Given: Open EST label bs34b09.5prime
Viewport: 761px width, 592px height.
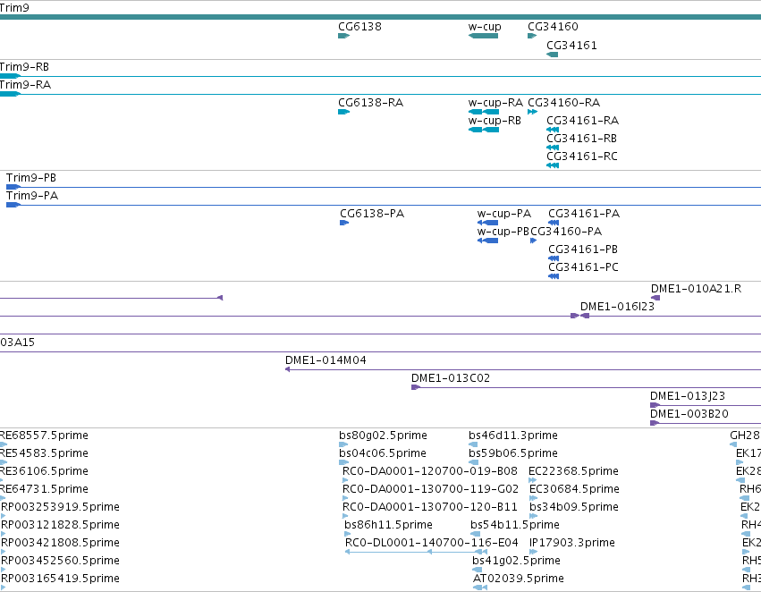Looking at the screenshot, I should tap(574, 508).
